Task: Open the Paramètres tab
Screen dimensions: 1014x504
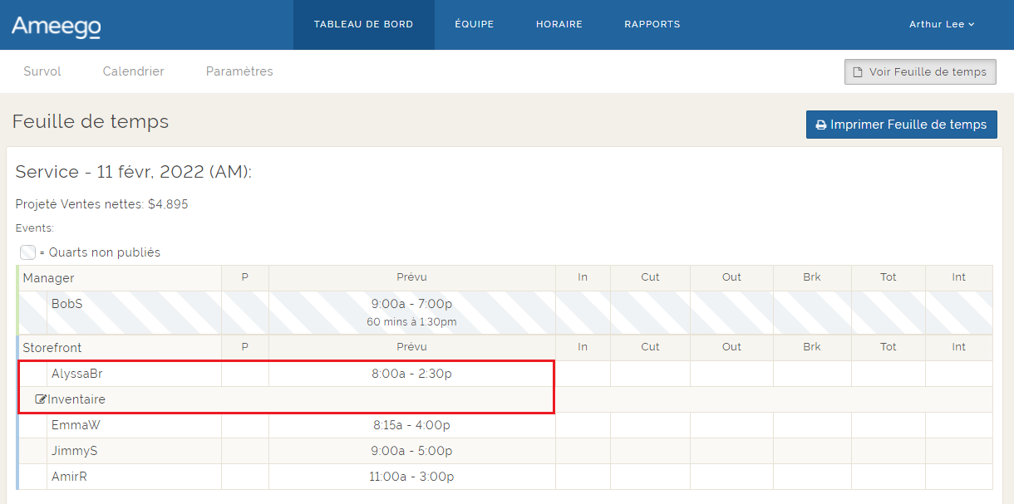Action: point(239,71)
